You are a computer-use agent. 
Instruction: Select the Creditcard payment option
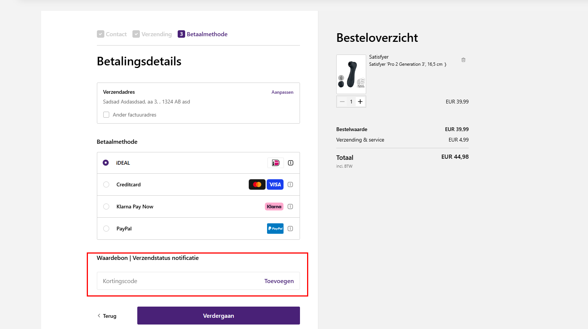[106, 184]
